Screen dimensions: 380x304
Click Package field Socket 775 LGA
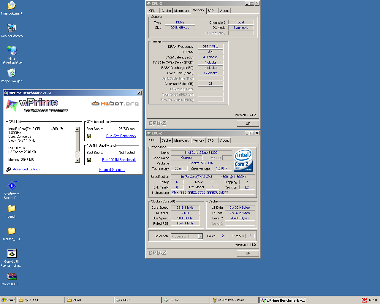click(x=201, y=163)
